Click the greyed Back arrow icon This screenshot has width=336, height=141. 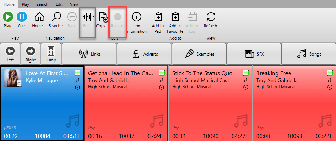72,17
